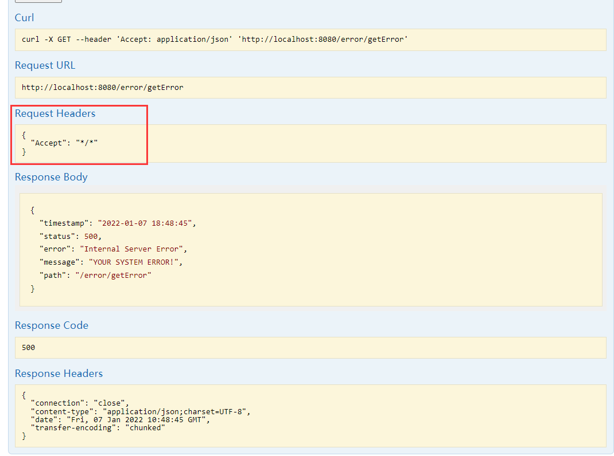
Task: Click the Response Code heading
Action: tap(52, 325)
